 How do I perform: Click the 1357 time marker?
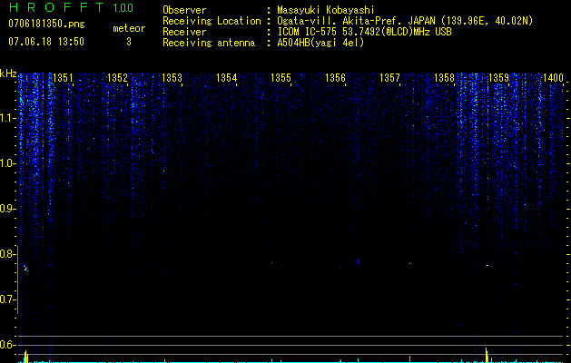[x=390, y=78]
